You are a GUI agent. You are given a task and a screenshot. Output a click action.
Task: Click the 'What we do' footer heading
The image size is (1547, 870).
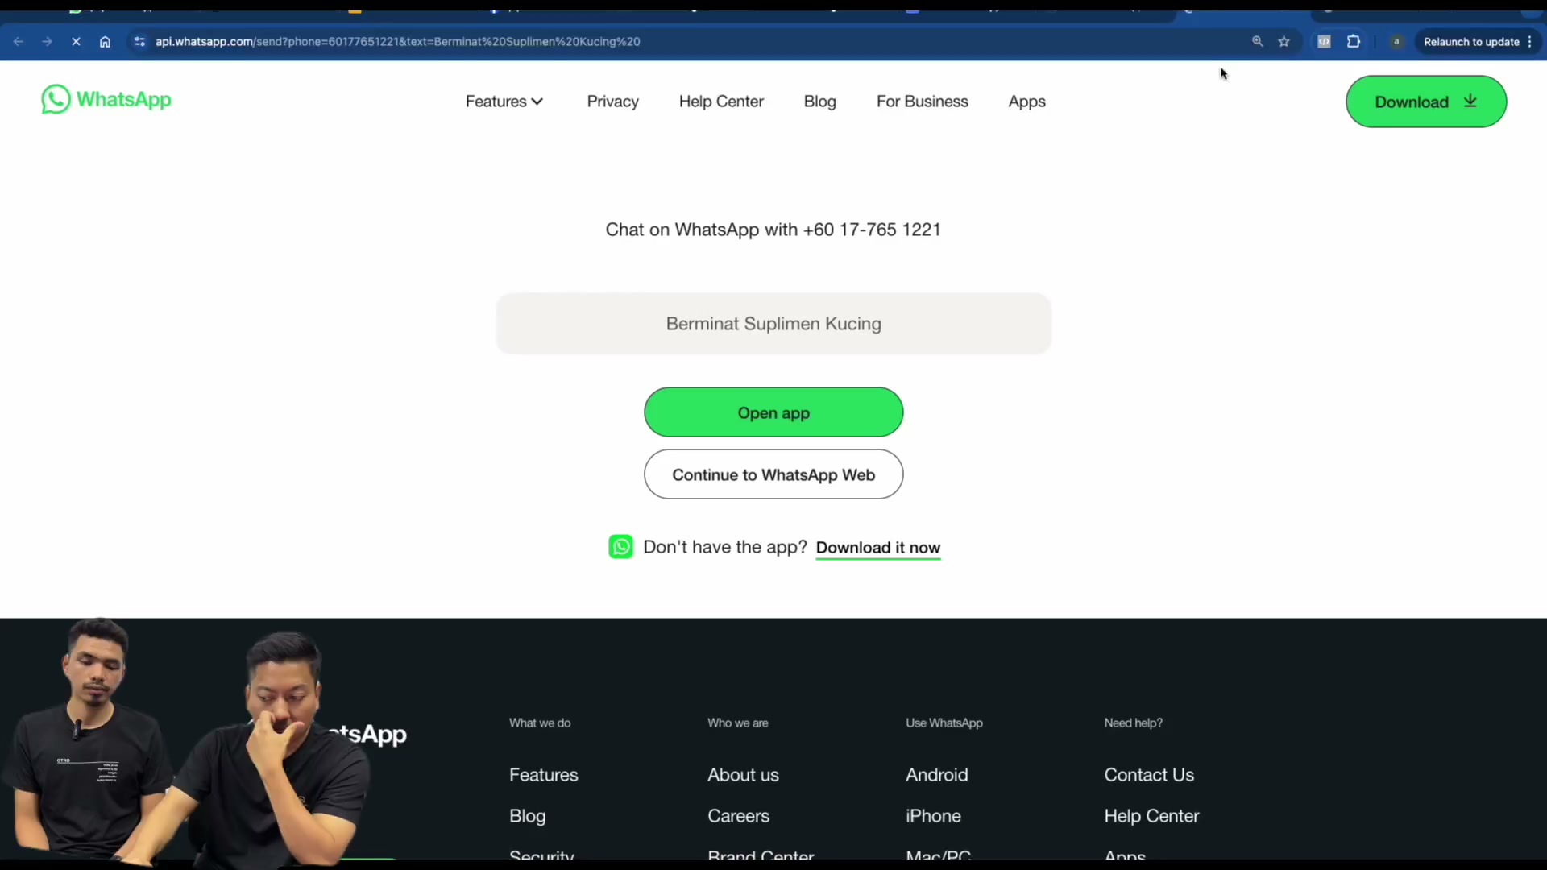click(540, 723)
